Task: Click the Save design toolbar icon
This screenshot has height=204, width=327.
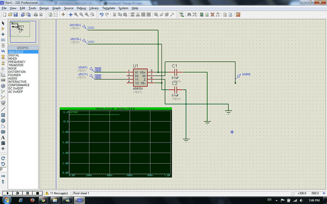Action: point(15,15)
